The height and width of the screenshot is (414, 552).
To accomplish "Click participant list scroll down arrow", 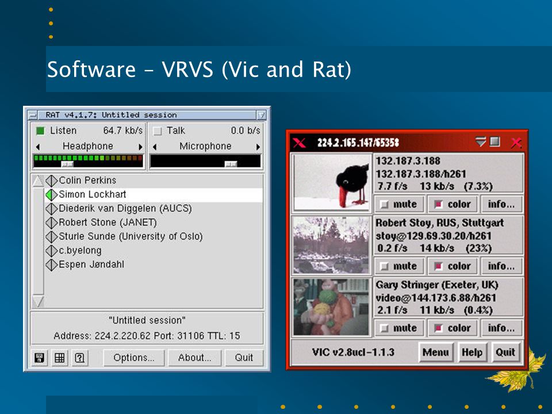I will [x=38, y=301].
